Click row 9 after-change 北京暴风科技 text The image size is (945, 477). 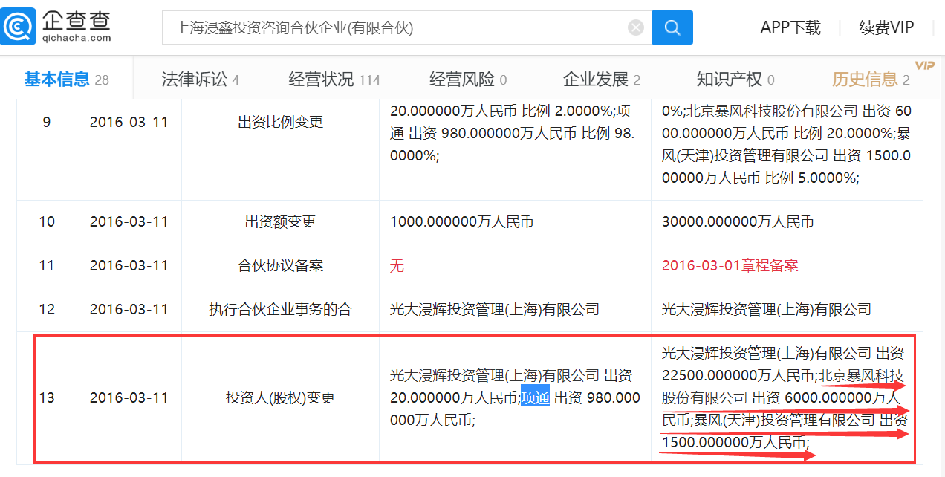[x=787, y=144]
